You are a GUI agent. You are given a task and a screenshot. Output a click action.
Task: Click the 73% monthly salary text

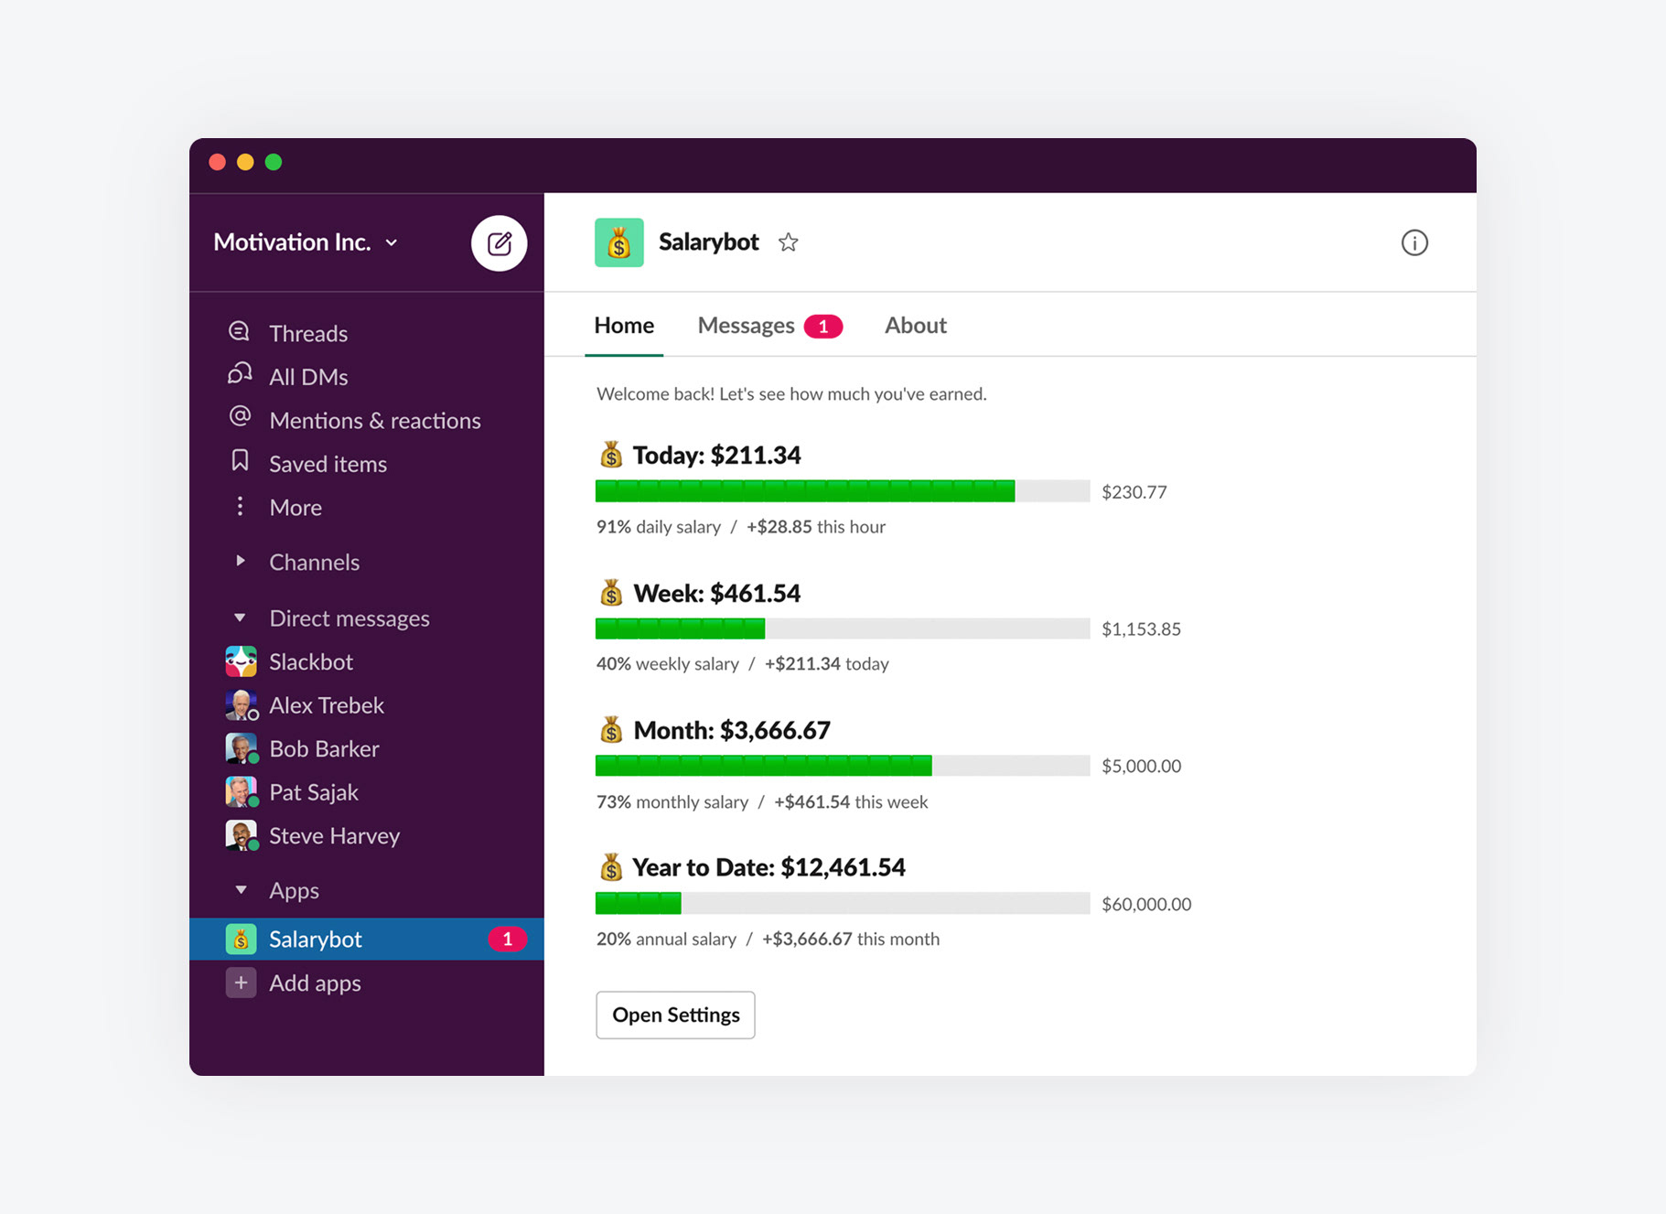(x=672, y=802)
